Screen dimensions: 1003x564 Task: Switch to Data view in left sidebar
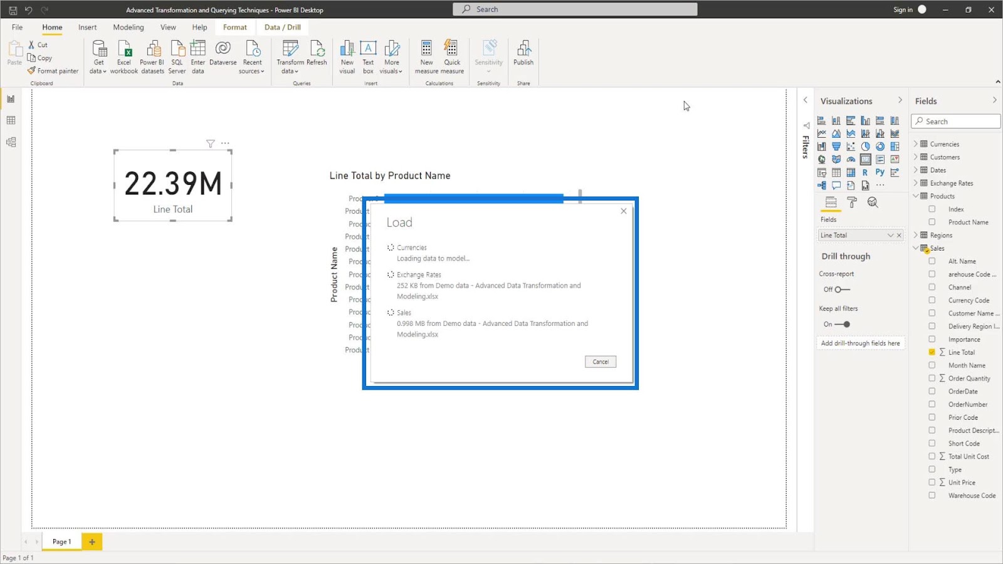click(11, 120)
